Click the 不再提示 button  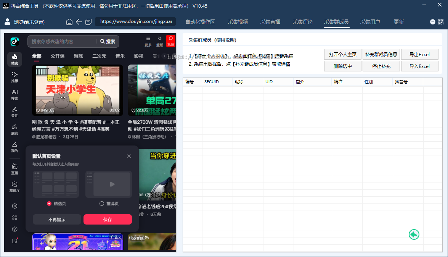point(57,220)
